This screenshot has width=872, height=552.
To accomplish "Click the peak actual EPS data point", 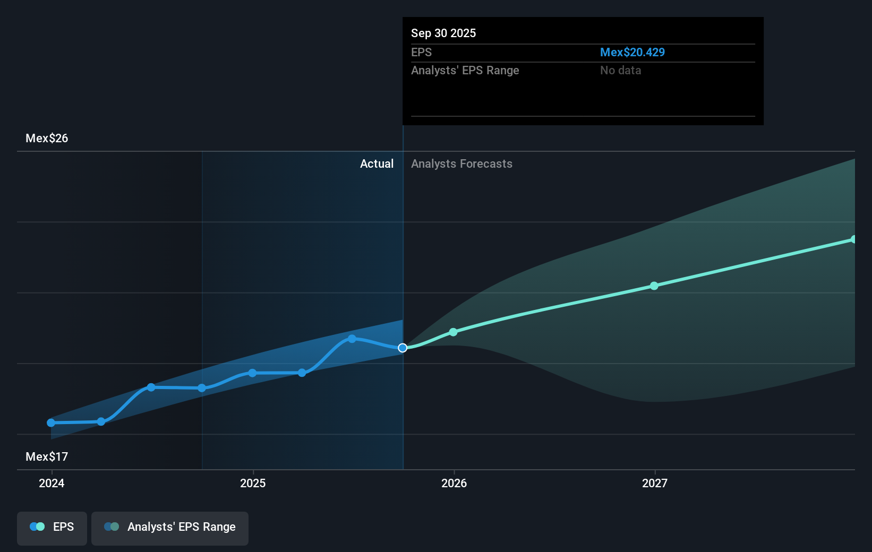I will pyautogui.click(x=353, y=339).
